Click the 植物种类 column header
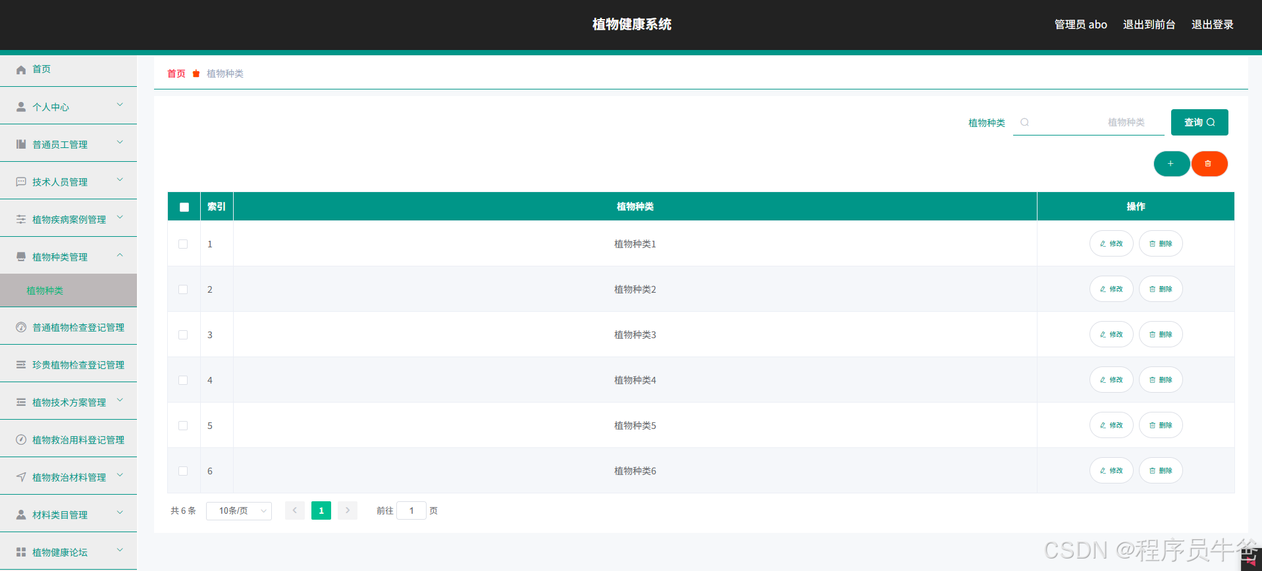 pyautogui.click(x=635, y=207)
